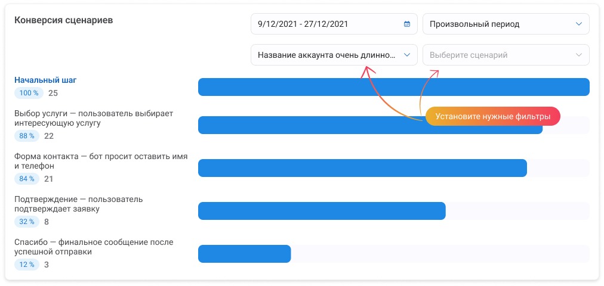Click the chevron in scenario selector

(x=578, y=55)
